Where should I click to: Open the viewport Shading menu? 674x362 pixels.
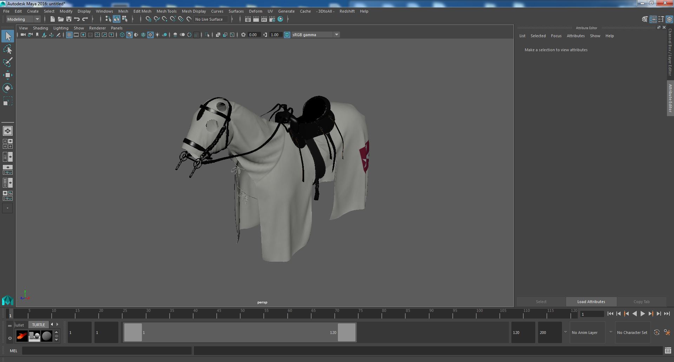(x=40, y=28)
